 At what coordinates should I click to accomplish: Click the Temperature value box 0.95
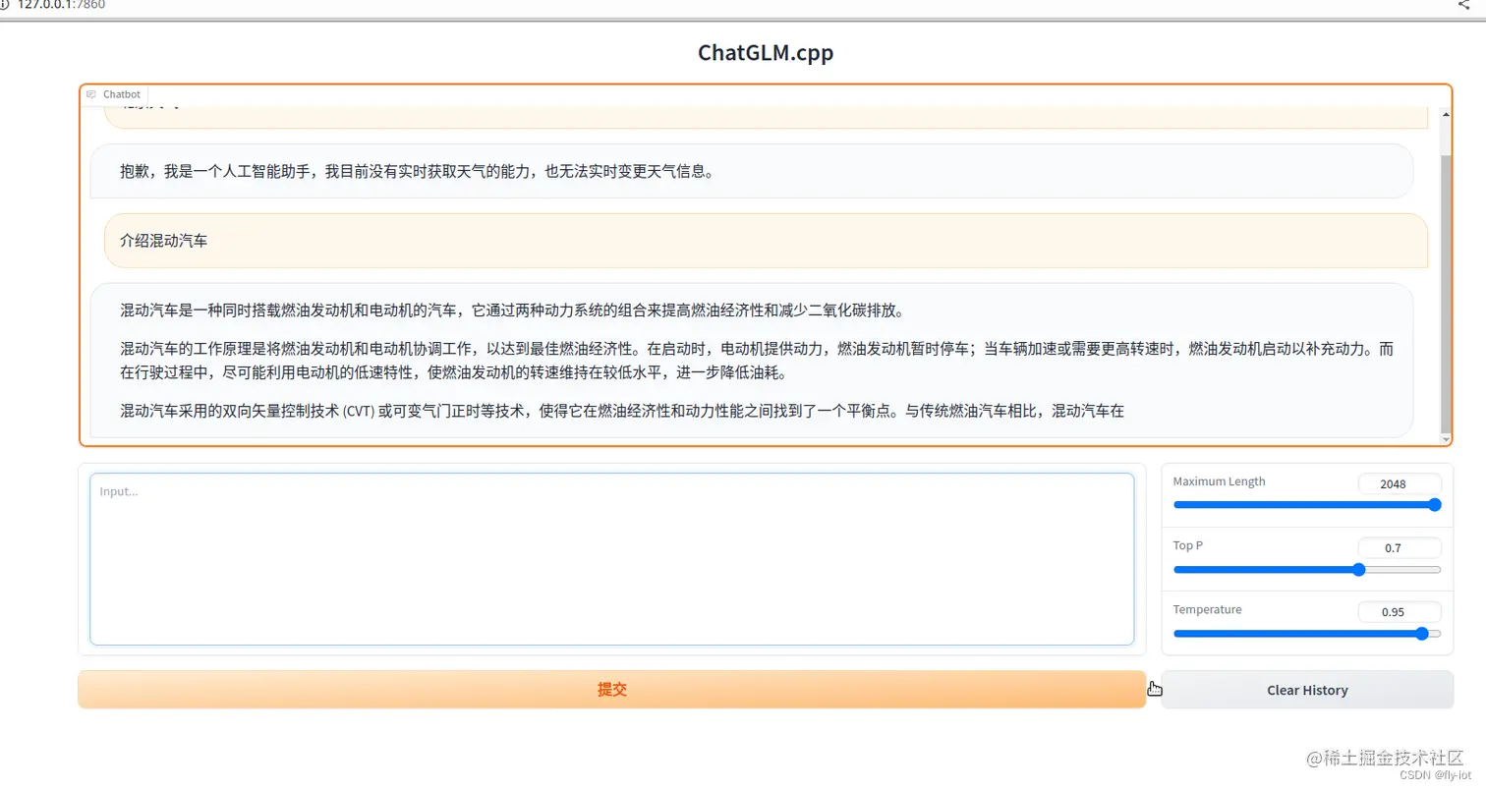[x=1399, y=611]
